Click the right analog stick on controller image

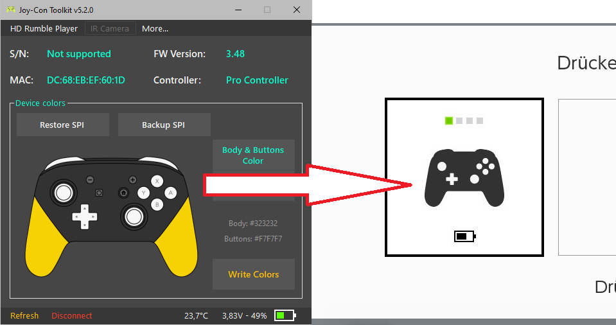coord(134,216)
